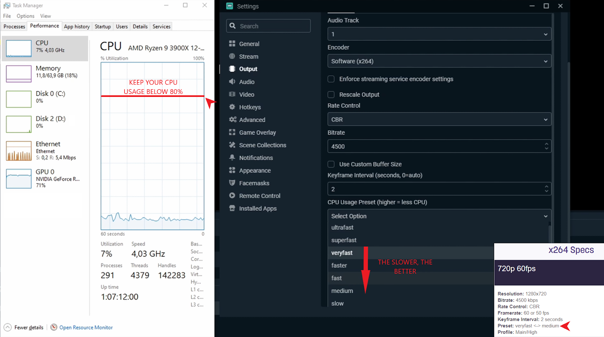The height and width of the screenshot is (337, 604).
Task: Click the Stream globe icon
Action: tap(232, 56)
